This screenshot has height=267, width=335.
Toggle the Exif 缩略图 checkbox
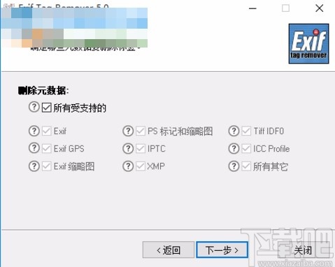point(47,166)
